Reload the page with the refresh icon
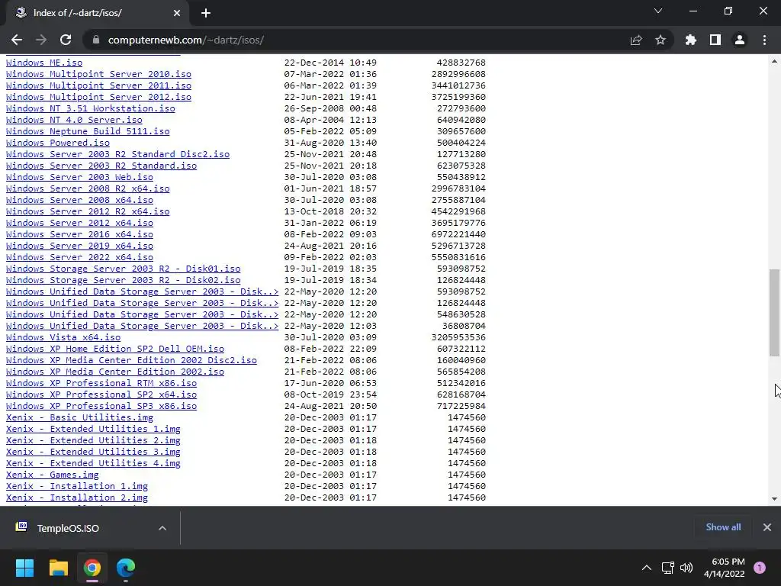Image resolution: width=781 pixels, height=586 pixels. pyautogui.click(x=66, y=40)
